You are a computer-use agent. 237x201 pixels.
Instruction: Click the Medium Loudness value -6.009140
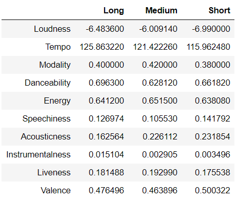158,29
